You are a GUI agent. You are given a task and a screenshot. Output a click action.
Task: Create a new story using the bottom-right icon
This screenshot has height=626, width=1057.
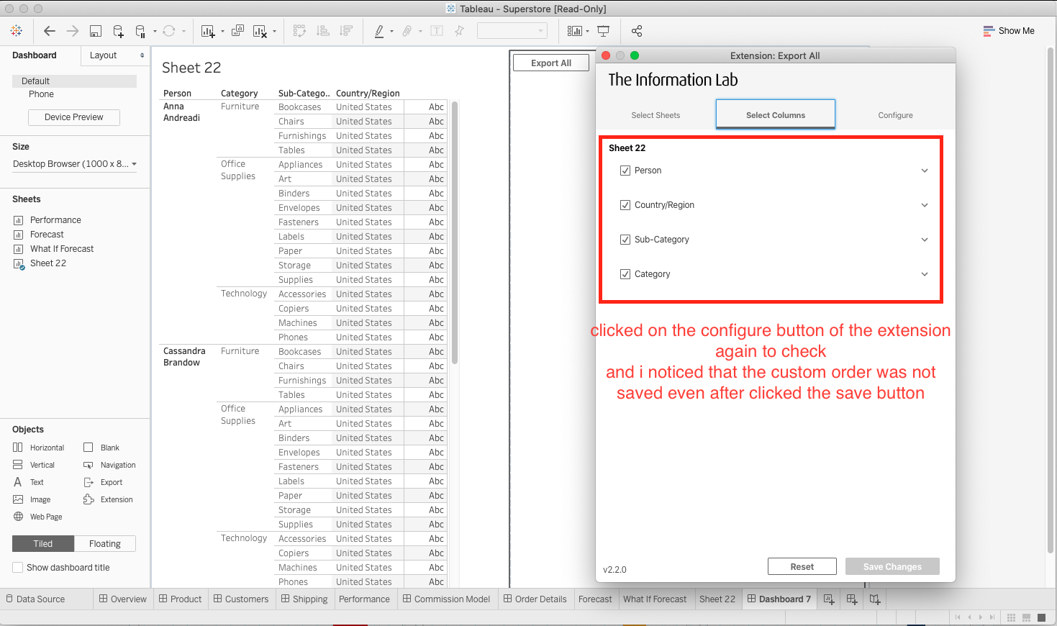point(875,599)
